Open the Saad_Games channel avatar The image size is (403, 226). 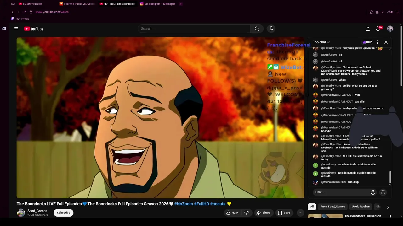[21, 213]
